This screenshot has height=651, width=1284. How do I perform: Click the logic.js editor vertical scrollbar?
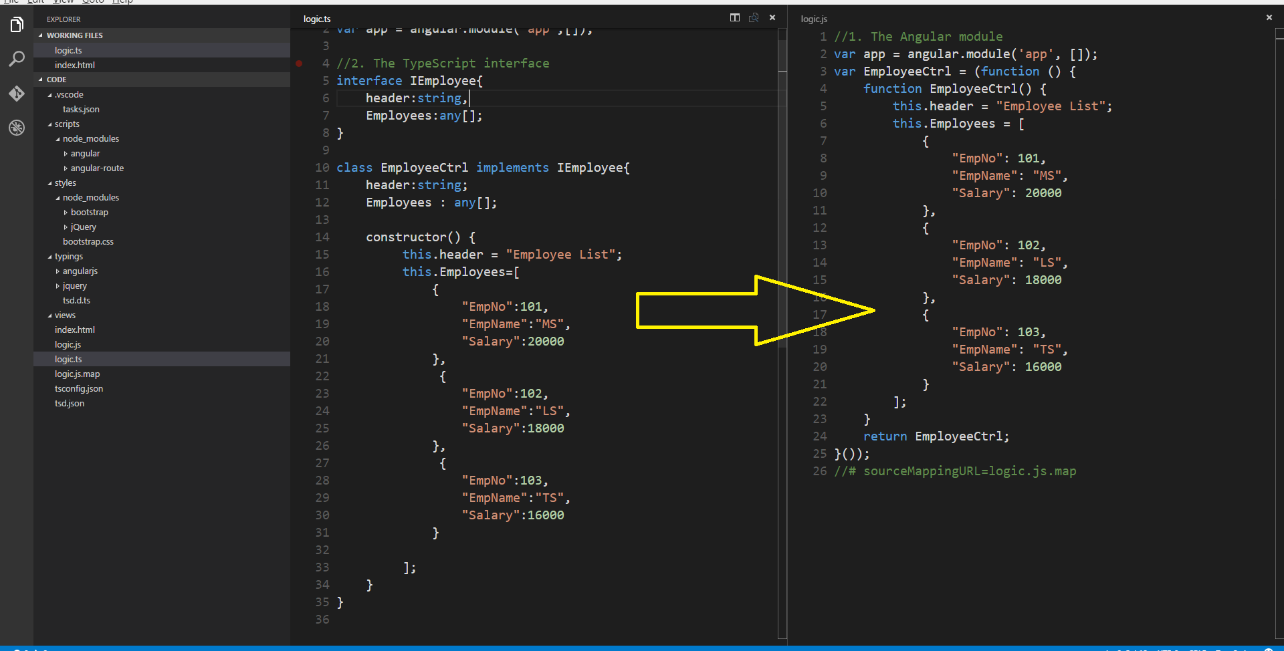(x=1279, y=334)
